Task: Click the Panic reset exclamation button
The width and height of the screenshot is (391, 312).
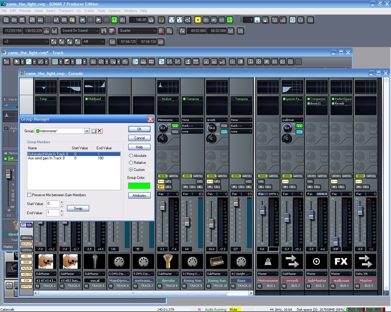Action: (122, 20)
